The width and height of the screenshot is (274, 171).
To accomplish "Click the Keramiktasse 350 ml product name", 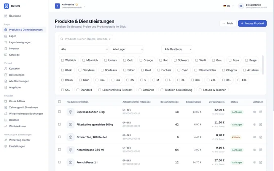I will pyautogui.click(x=90, y=150).
